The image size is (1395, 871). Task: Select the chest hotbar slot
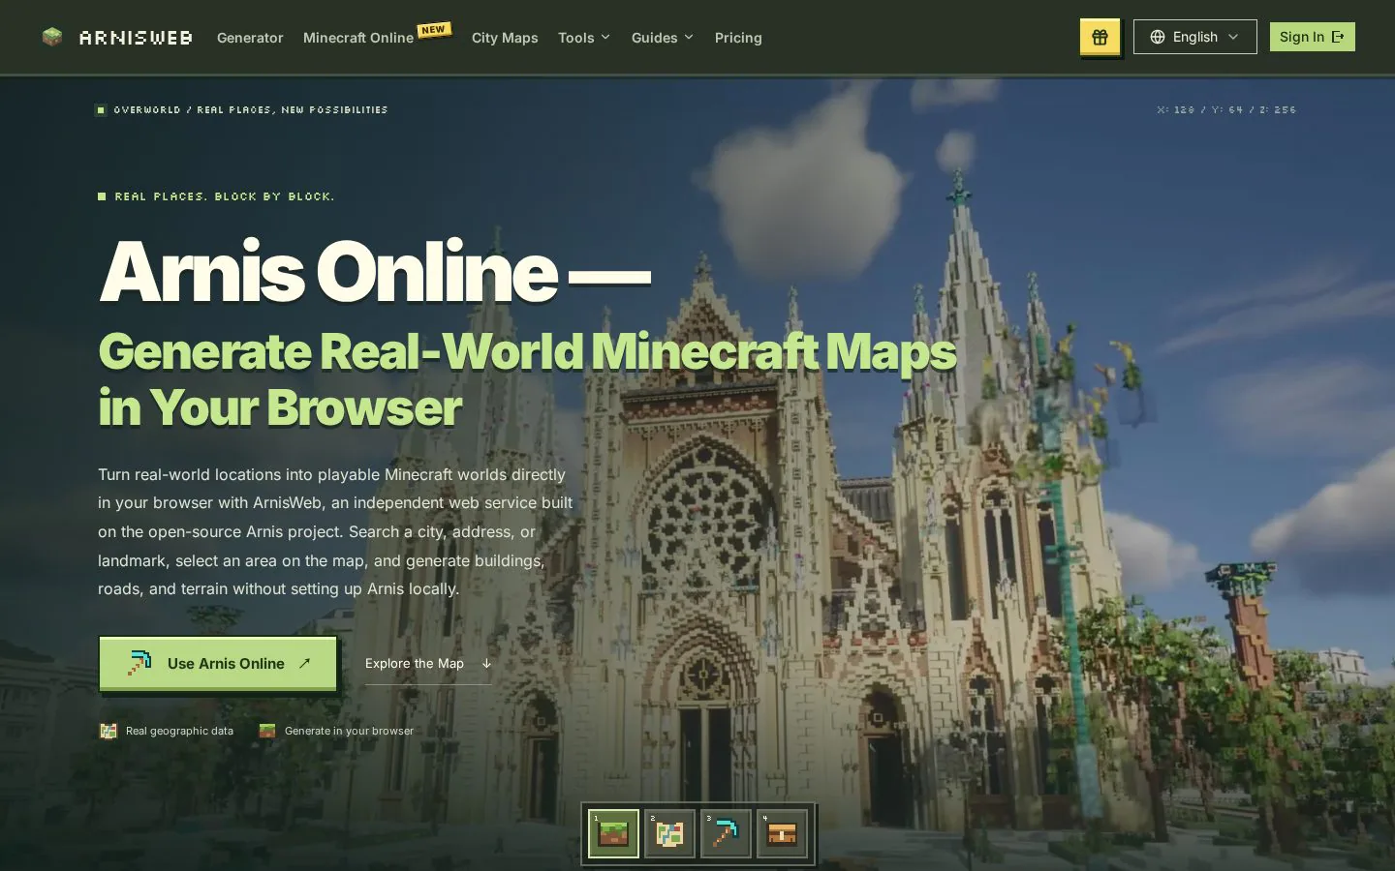pos(782,833)
